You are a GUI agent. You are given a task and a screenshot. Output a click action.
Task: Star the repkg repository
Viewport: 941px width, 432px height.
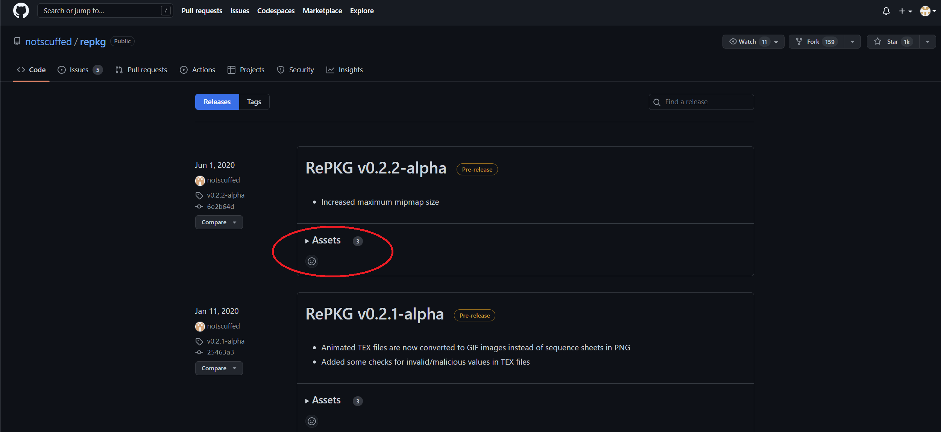[x=893, y=41]
